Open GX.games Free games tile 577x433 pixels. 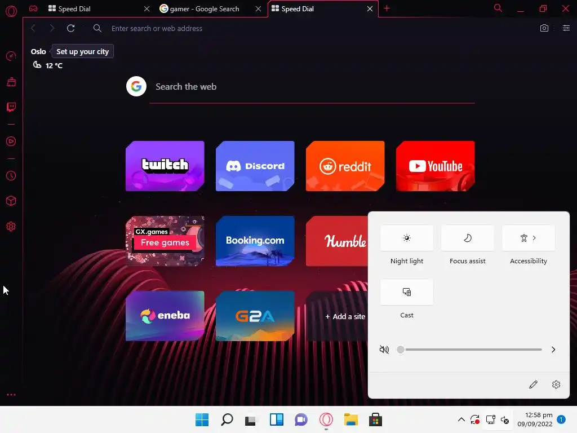tap(165, 241)
